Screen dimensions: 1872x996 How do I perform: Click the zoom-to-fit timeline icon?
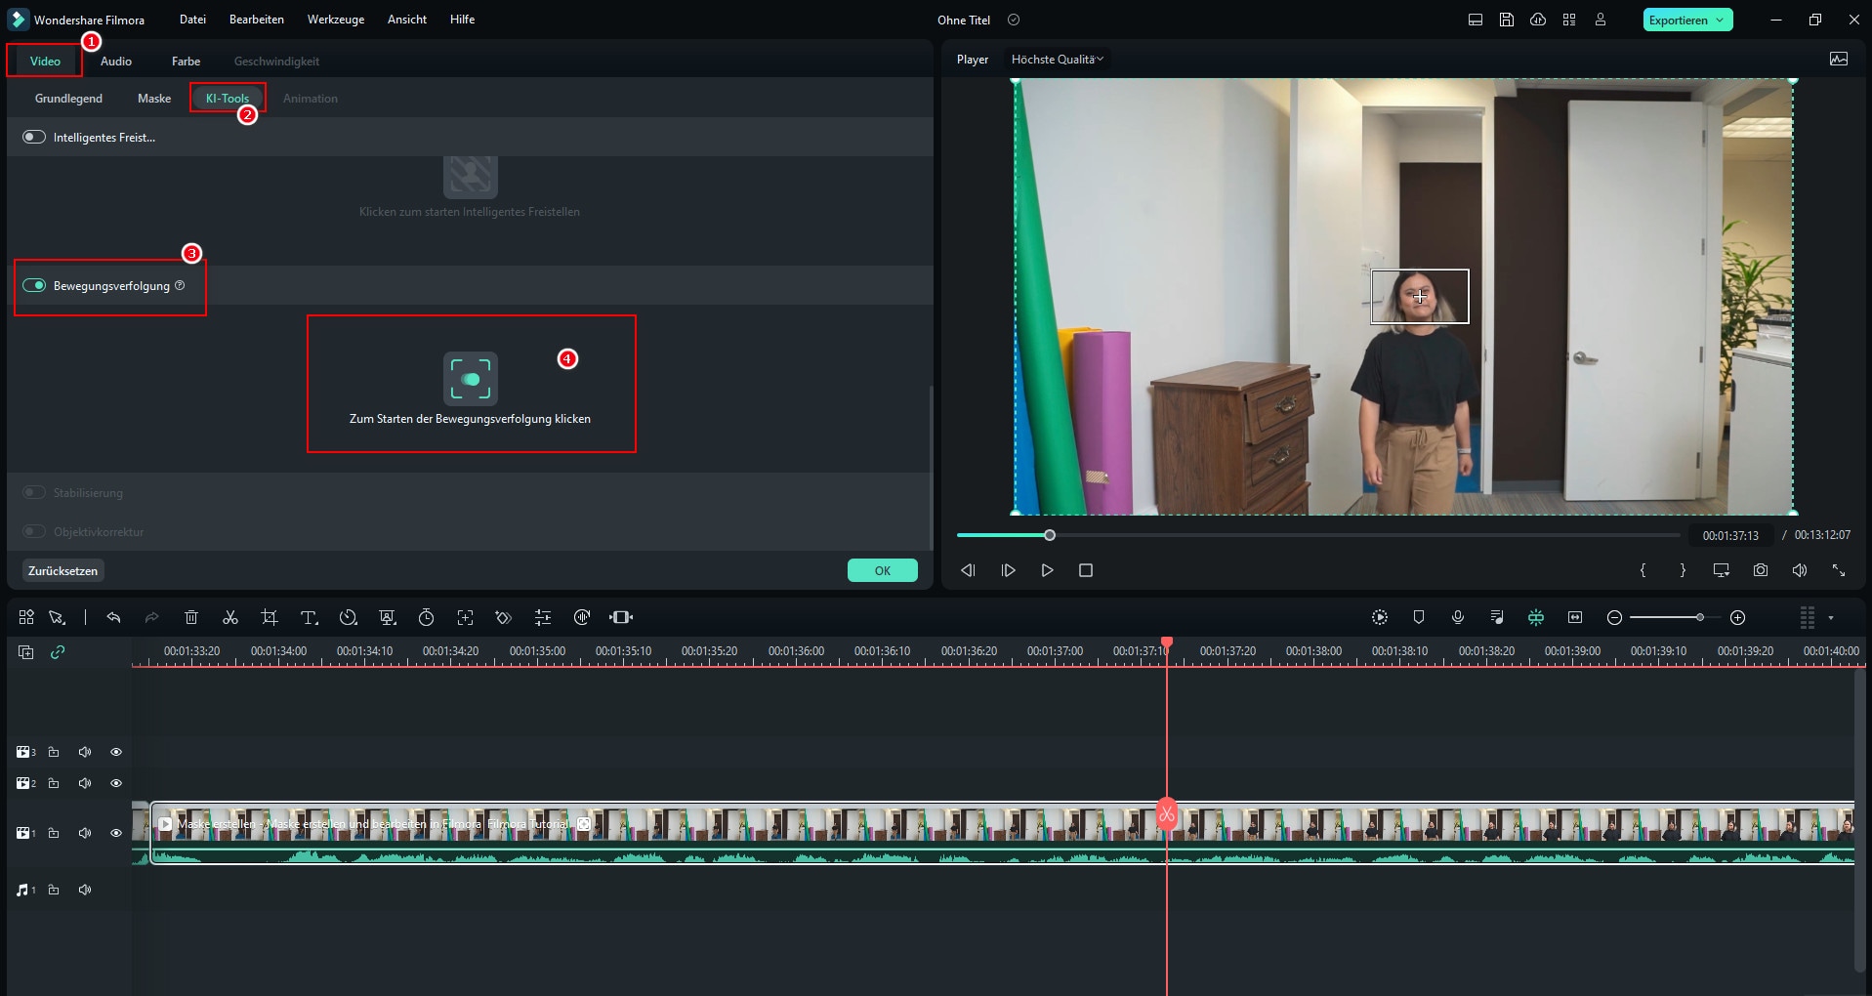tap(1575, 617)
